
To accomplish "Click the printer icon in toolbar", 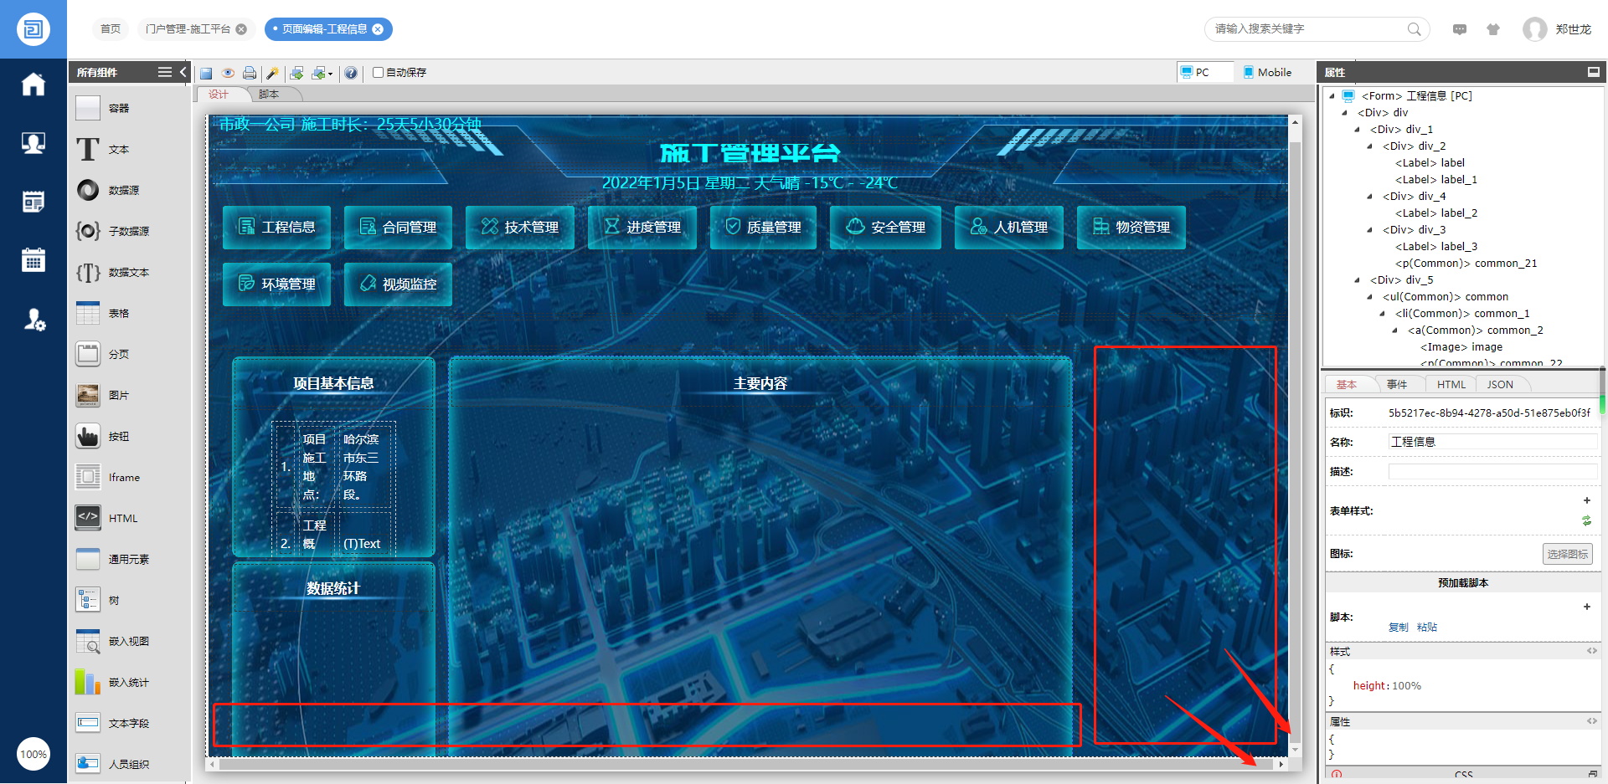I will 250,74.
